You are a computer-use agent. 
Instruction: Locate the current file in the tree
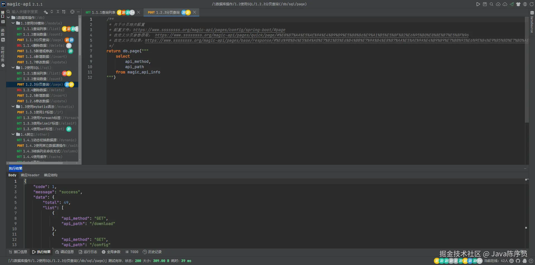(x=72, y=12)
